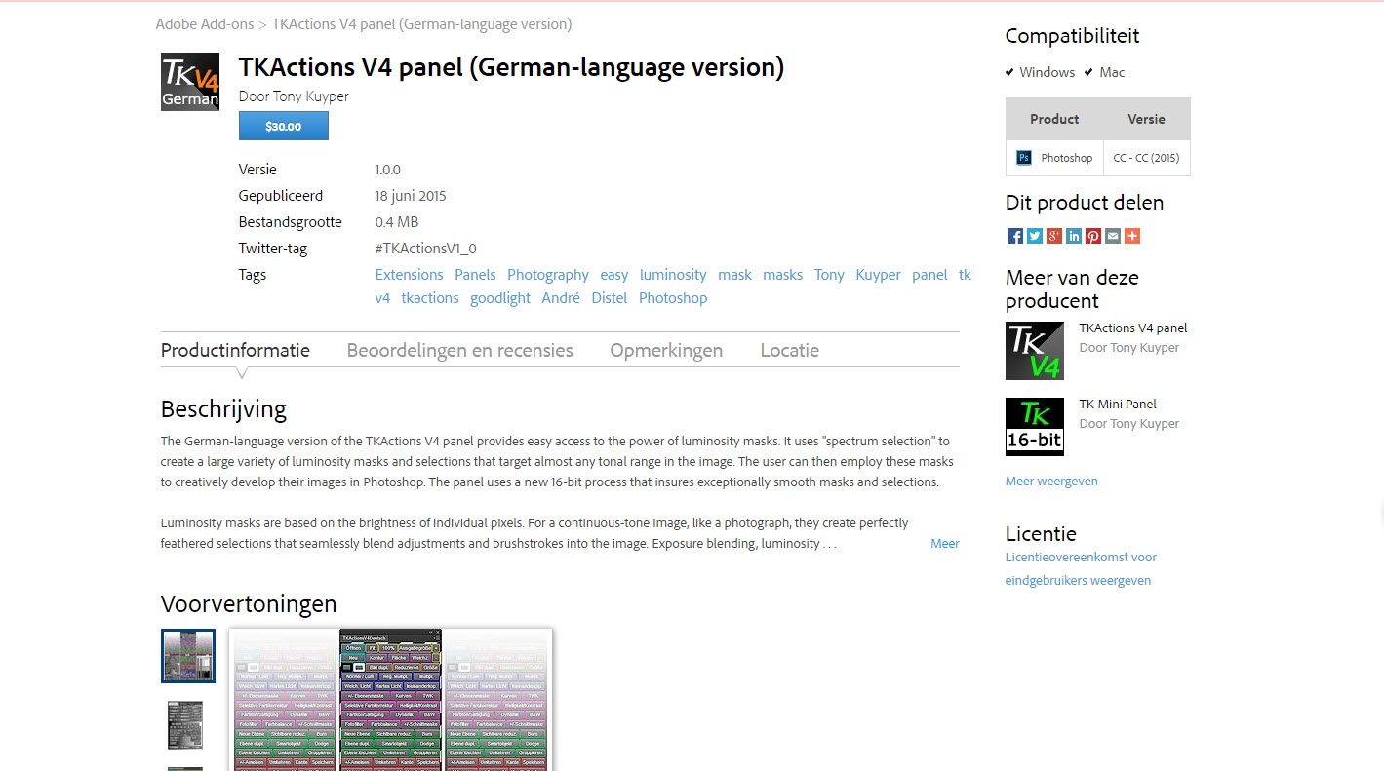Share product via Twitter icon
This screenshot has height=771, width=1384.
(1034, 236)
